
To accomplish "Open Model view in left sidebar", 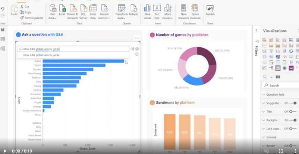I will coord(3,48).
